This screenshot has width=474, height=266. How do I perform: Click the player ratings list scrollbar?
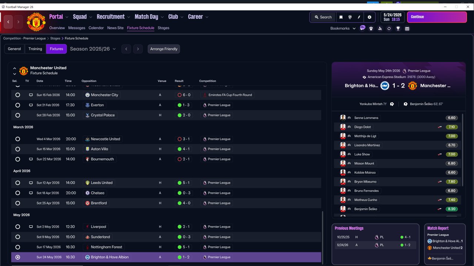[x=462, y=150]
